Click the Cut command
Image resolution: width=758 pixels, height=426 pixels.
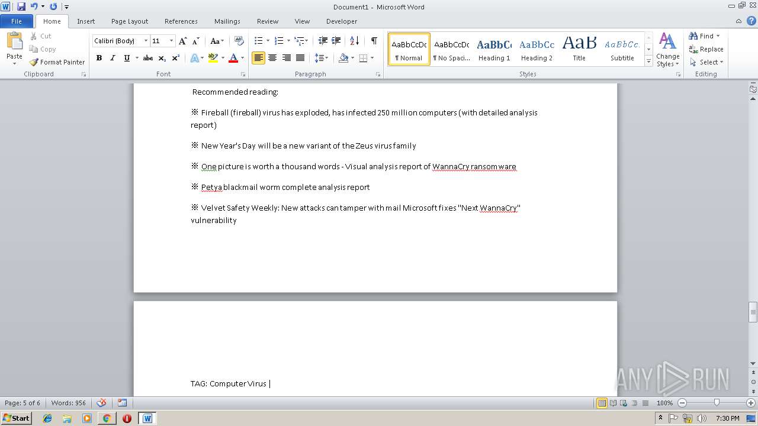point(41,36)
